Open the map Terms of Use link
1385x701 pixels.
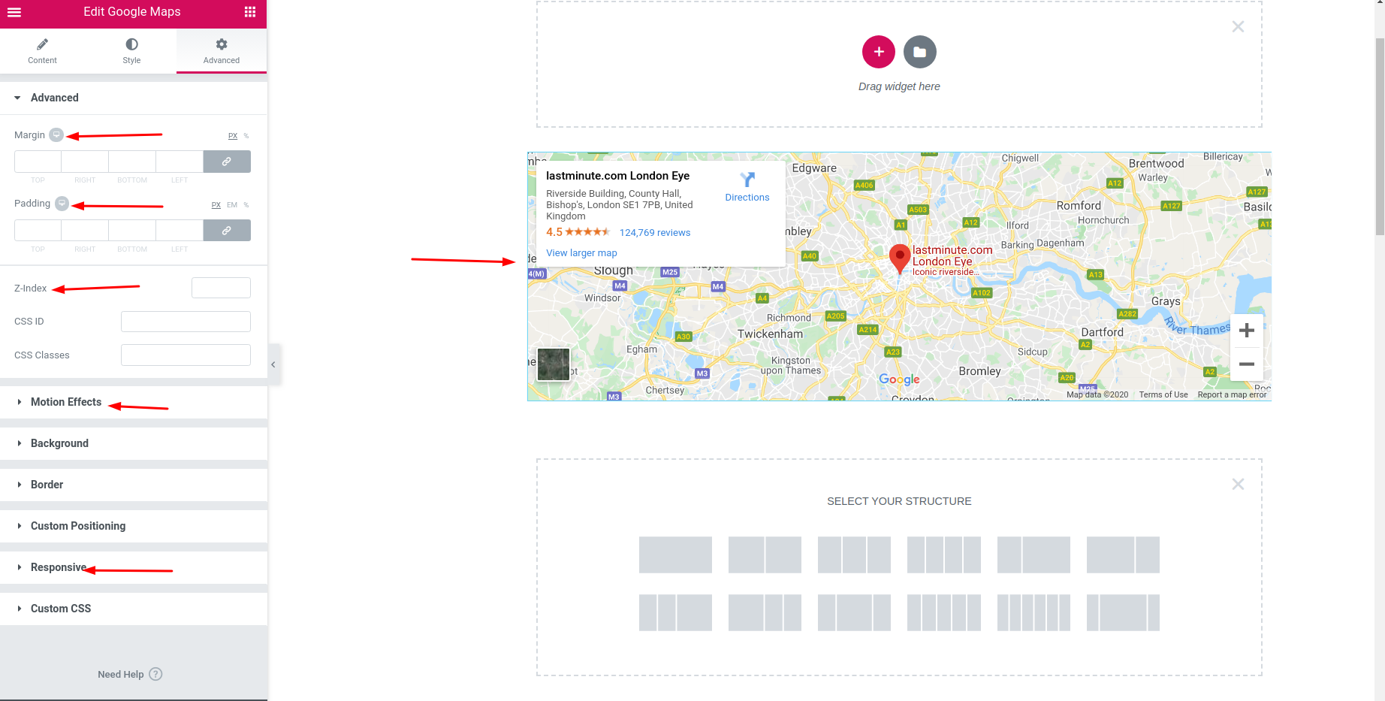point(1163,394)
